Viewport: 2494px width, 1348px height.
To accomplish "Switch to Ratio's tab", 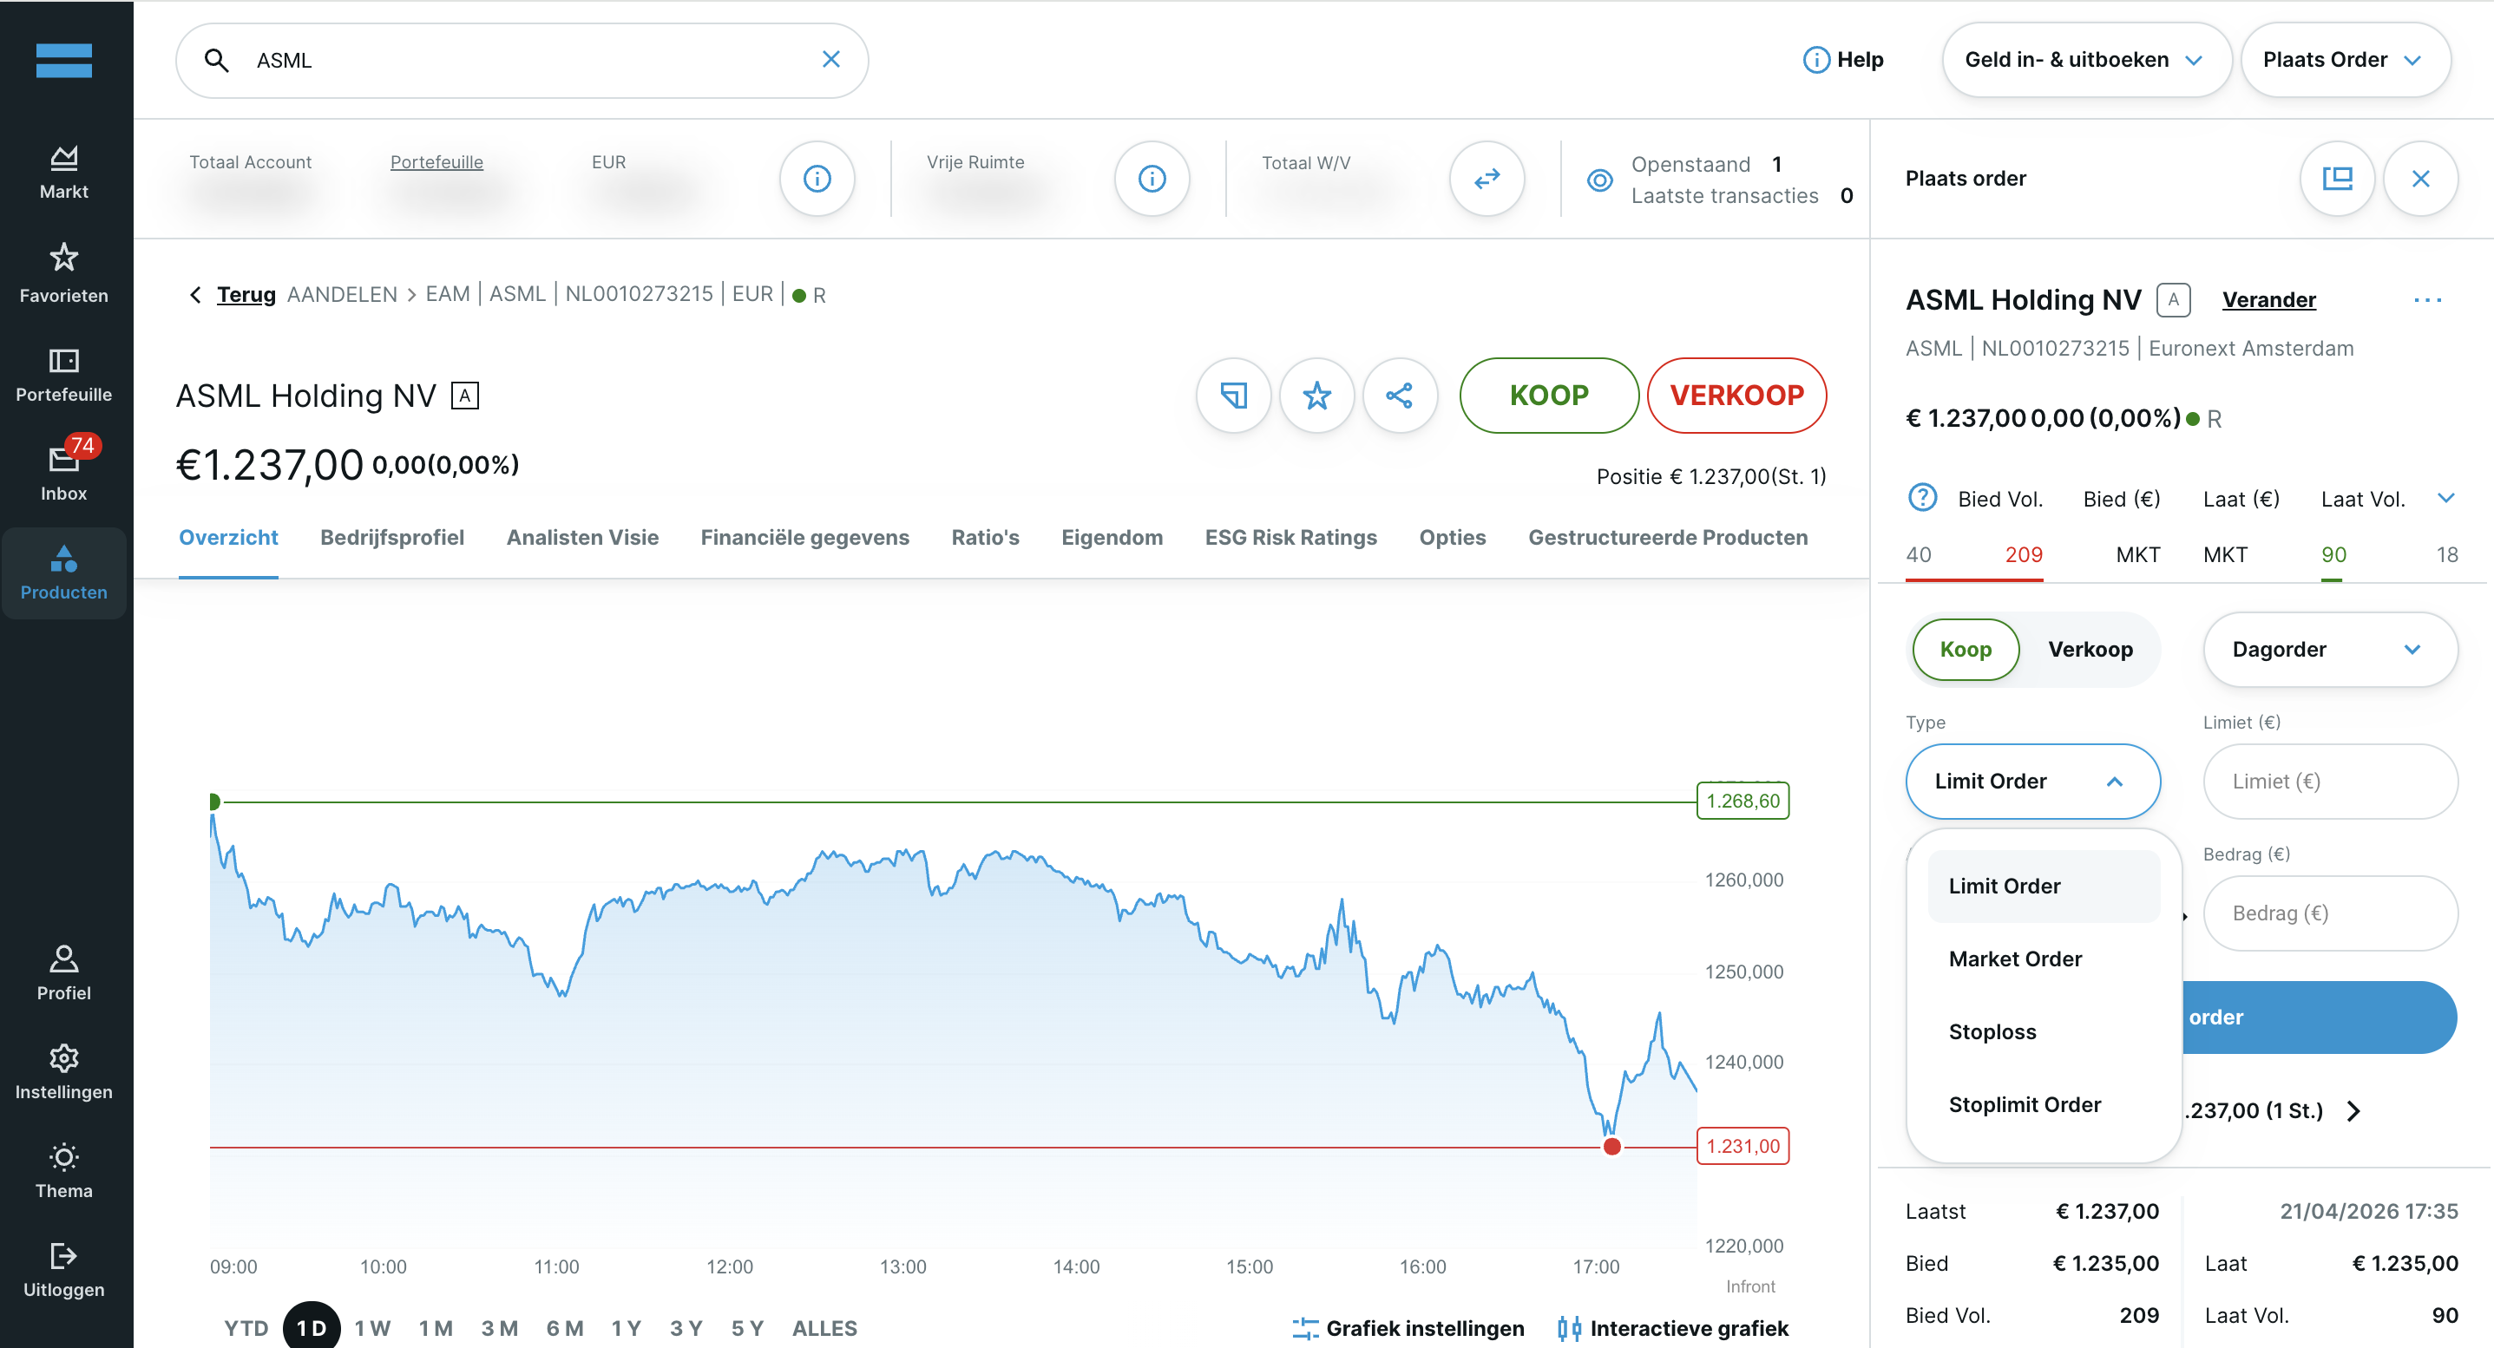I will (x=985, y=538).
